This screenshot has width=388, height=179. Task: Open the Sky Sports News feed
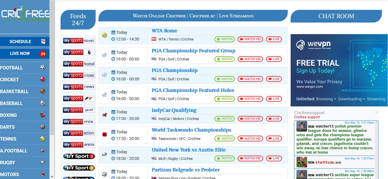(x=79, y=87)
